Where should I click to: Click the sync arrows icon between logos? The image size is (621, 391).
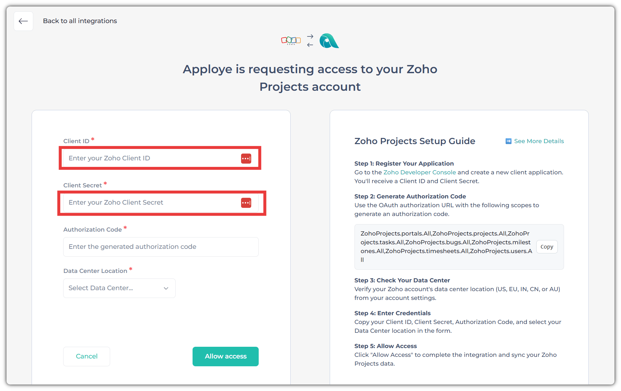click(x=310, y=41)
